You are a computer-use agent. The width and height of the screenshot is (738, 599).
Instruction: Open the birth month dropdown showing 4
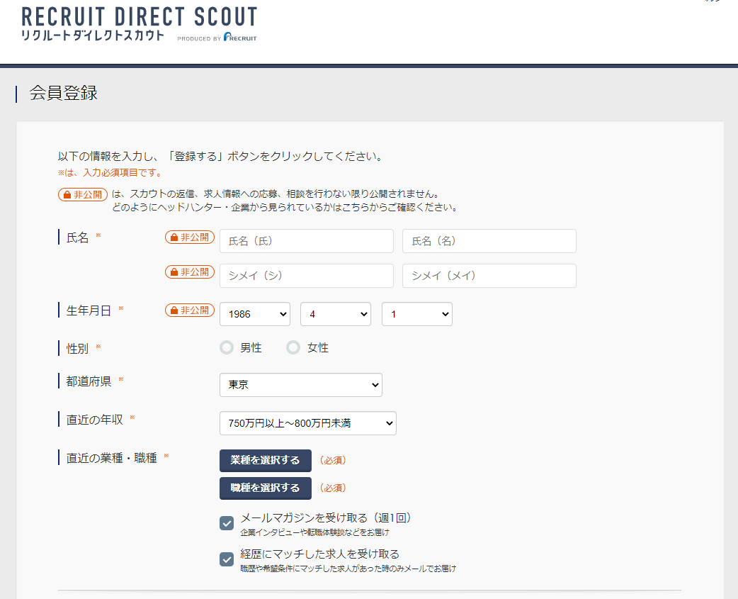click(336, 314)
